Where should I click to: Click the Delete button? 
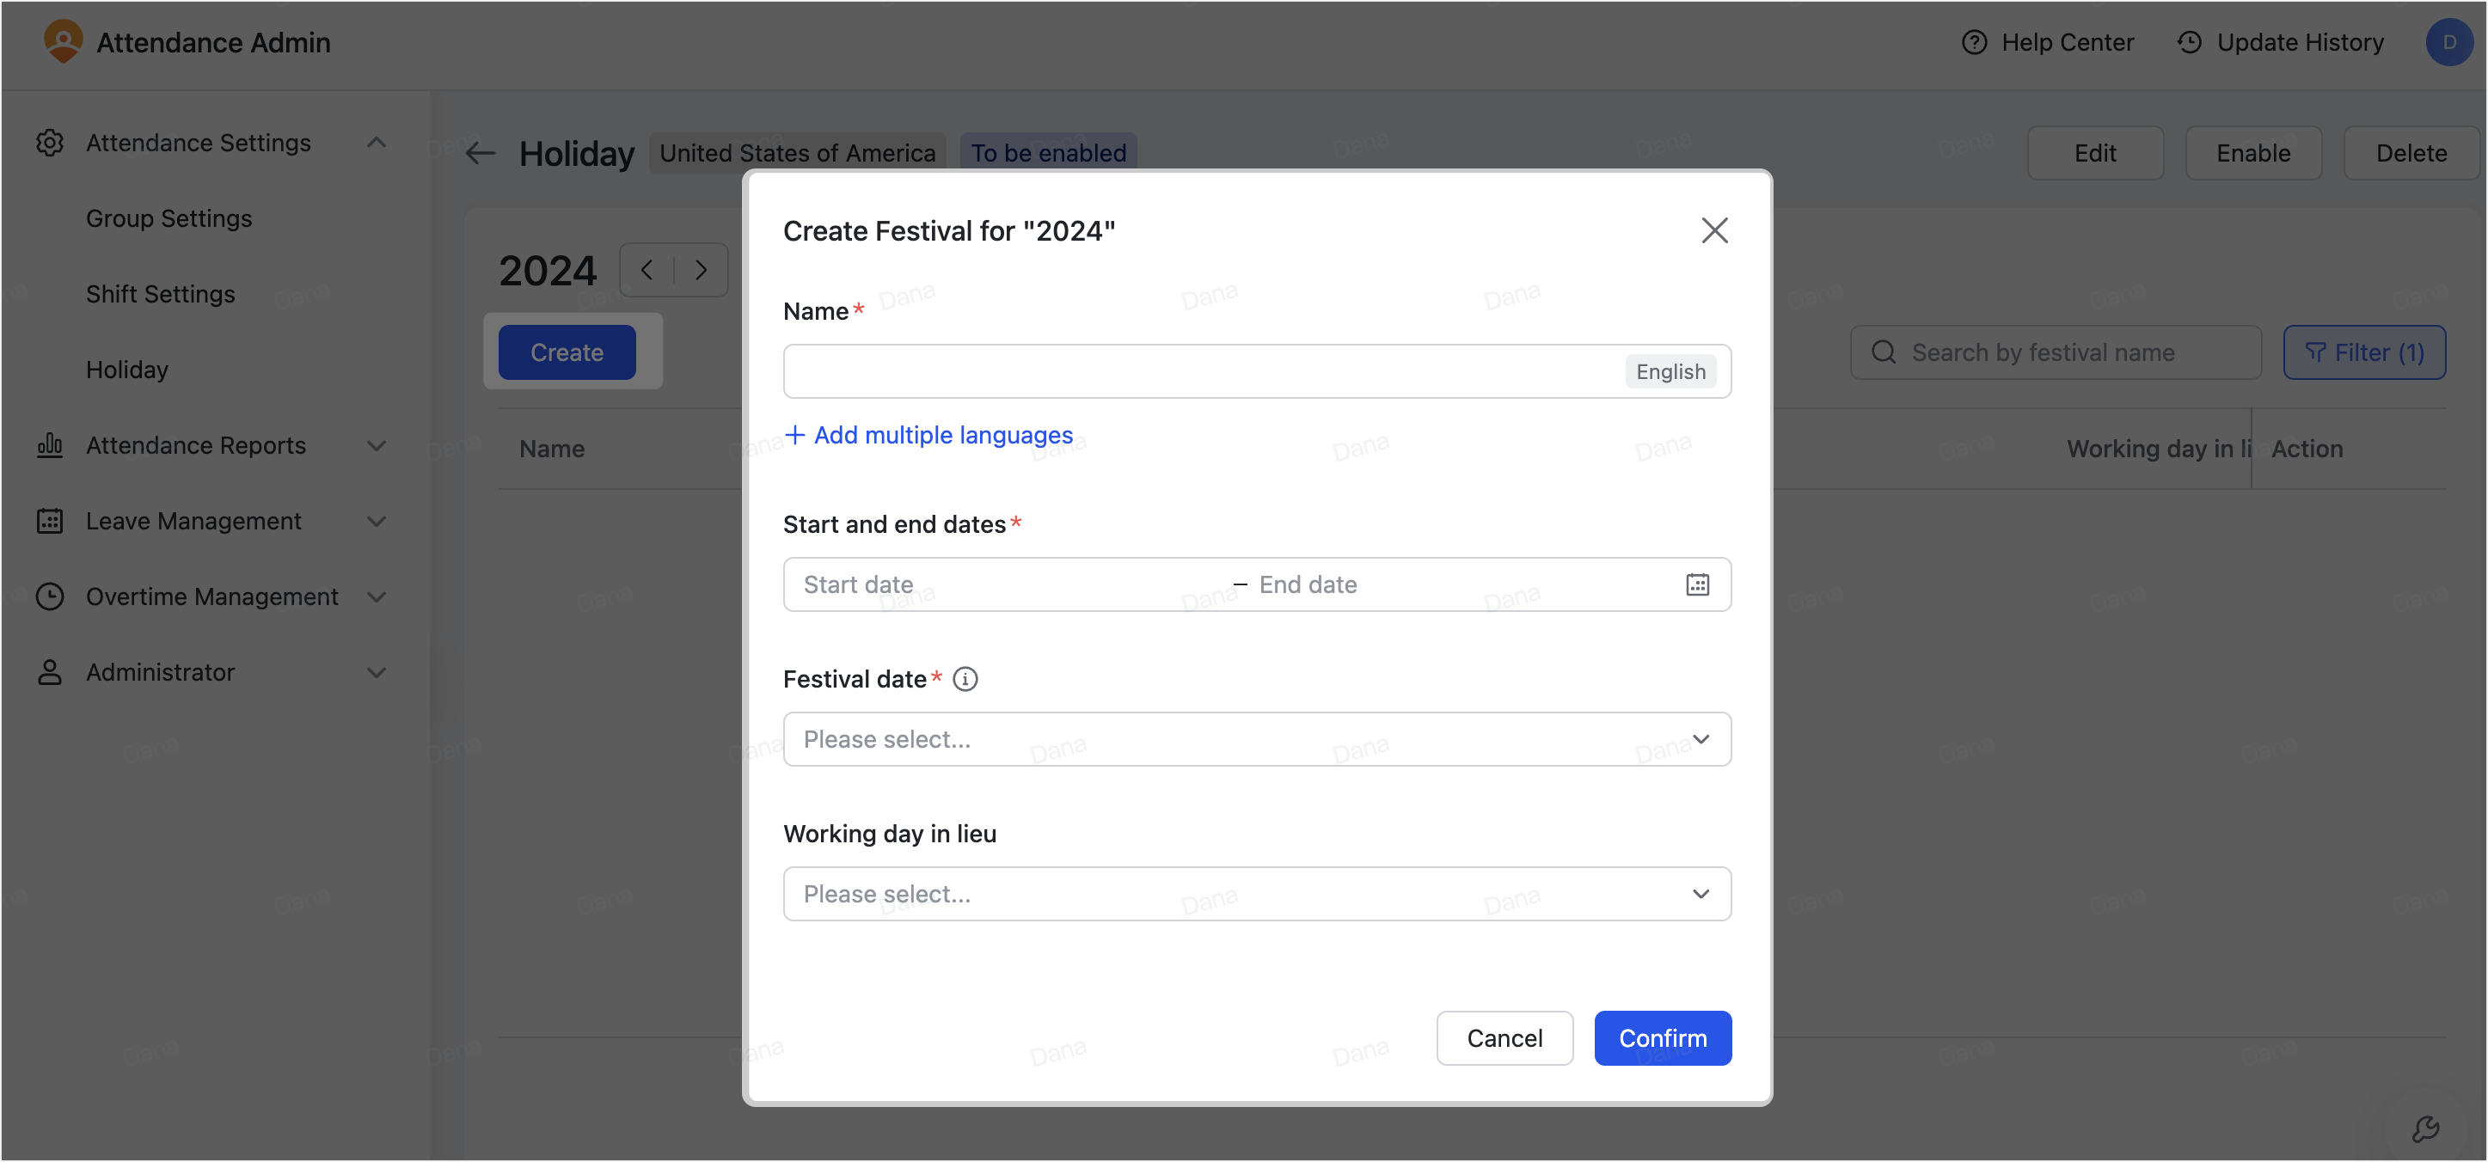point(2411,153)
